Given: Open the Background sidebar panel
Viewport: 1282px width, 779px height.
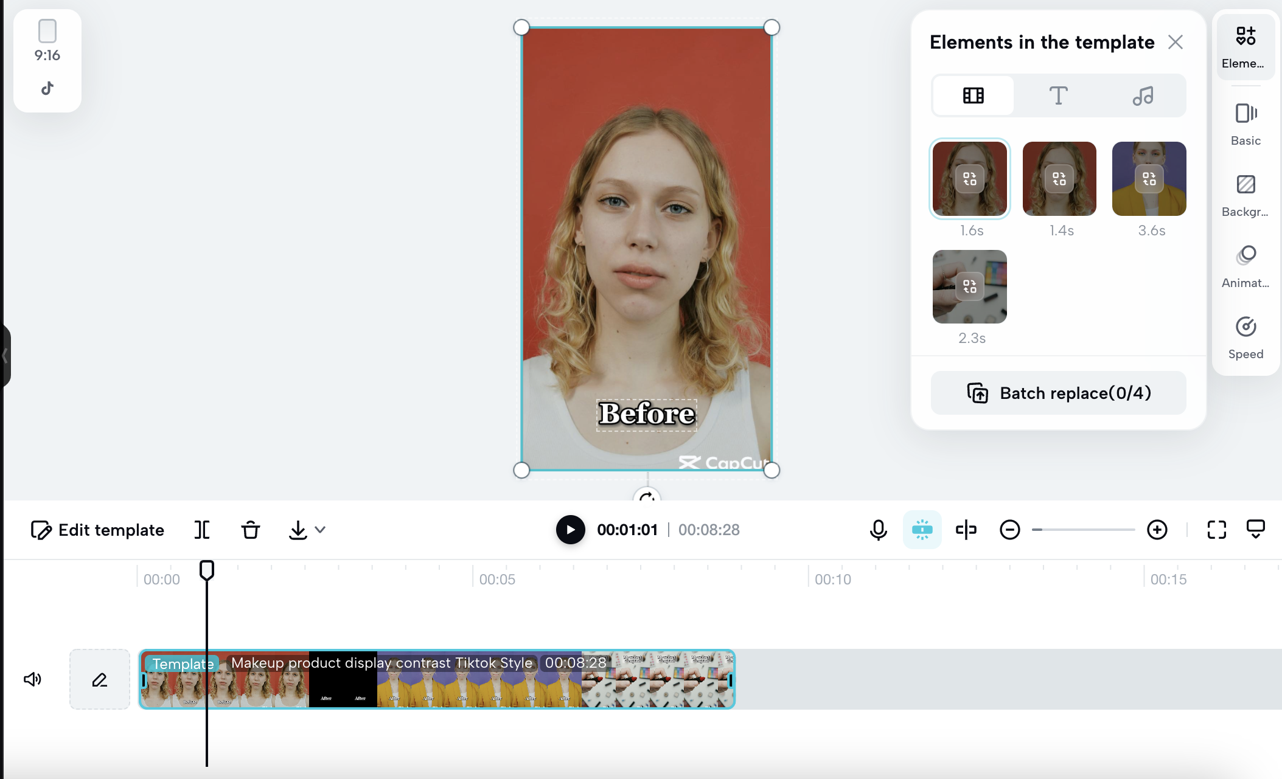Looking at the screenshot, I should [1245, 195].
